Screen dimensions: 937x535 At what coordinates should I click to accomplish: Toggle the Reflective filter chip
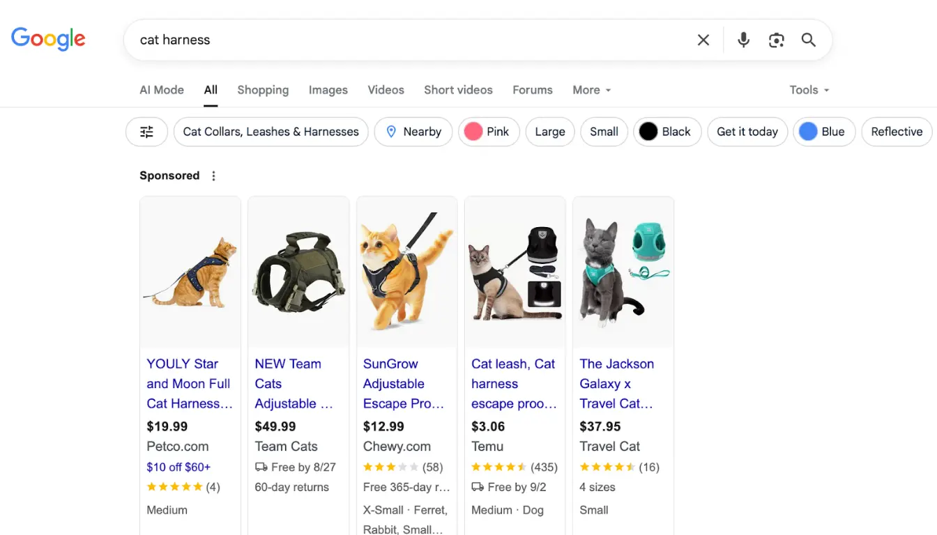point(897,132)
